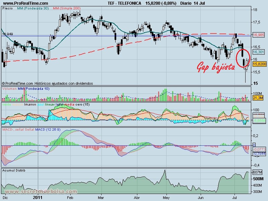The image size is (268, 201).
Task: Click the 15,8200 (-0,88%) quote in header
Action: 161,3
